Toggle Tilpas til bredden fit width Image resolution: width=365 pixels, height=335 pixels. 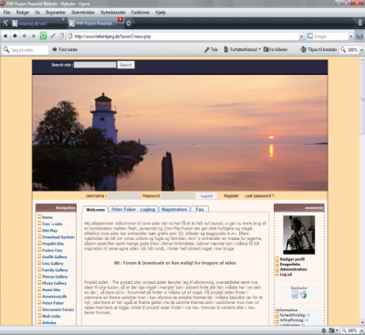pyautogui.click(x=318, y=49)
